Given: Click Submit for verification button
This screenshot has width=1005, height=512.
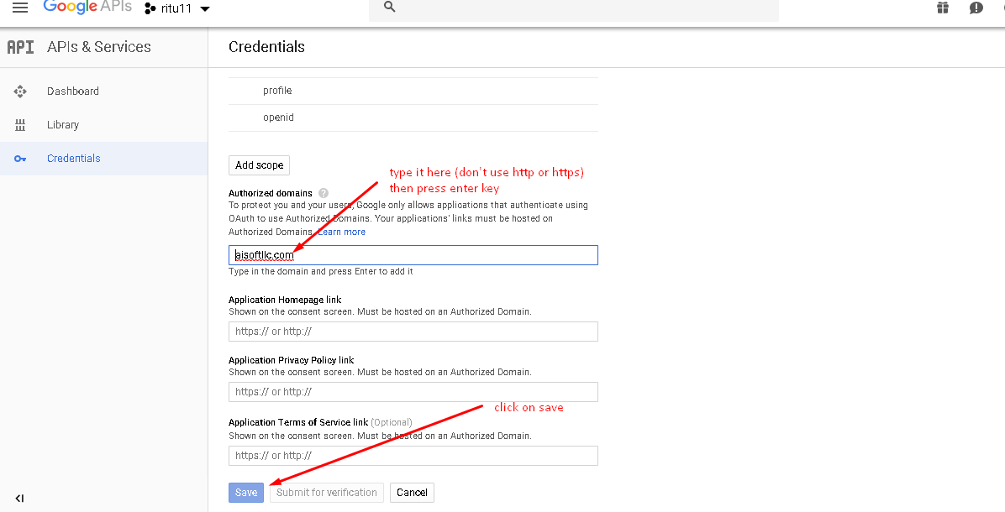Looking at the screenshot, I should pyautogui.click(x=327, y=492).
